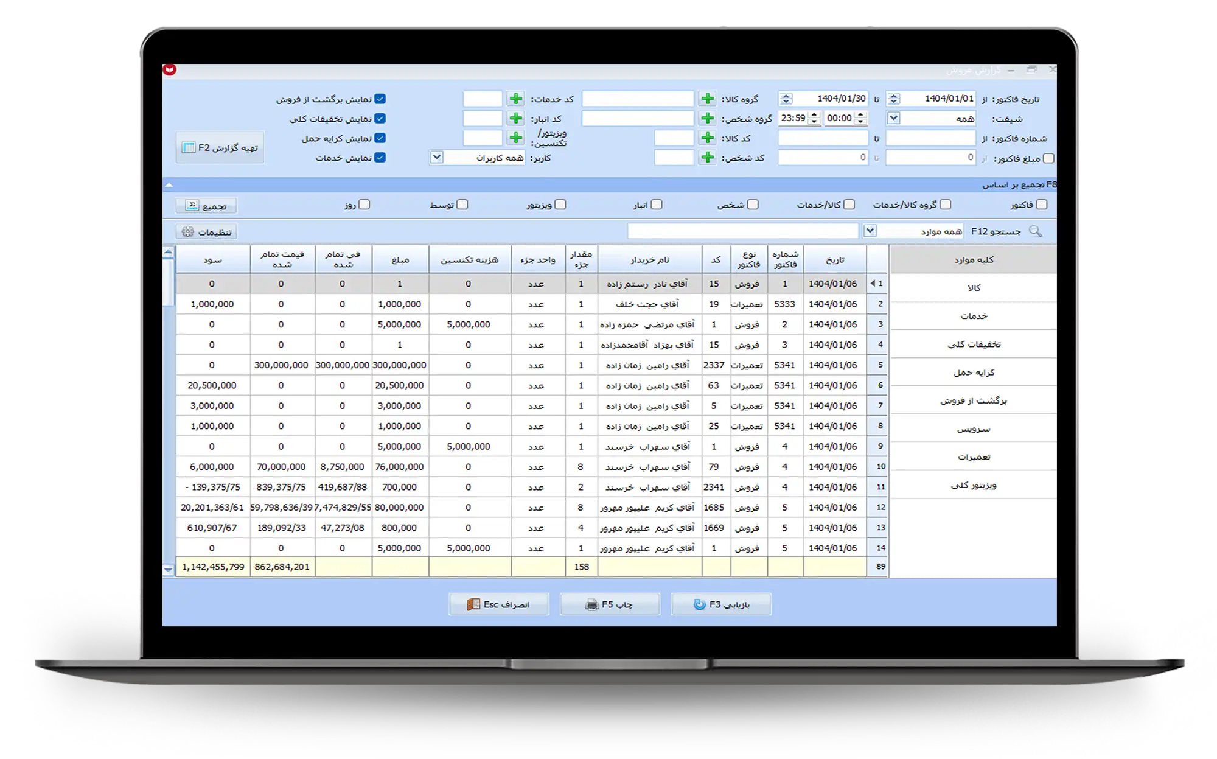This screenshot has height=759, width=1217.
Task: Select برگشت از فروش category
Action: tap(974, 400)
